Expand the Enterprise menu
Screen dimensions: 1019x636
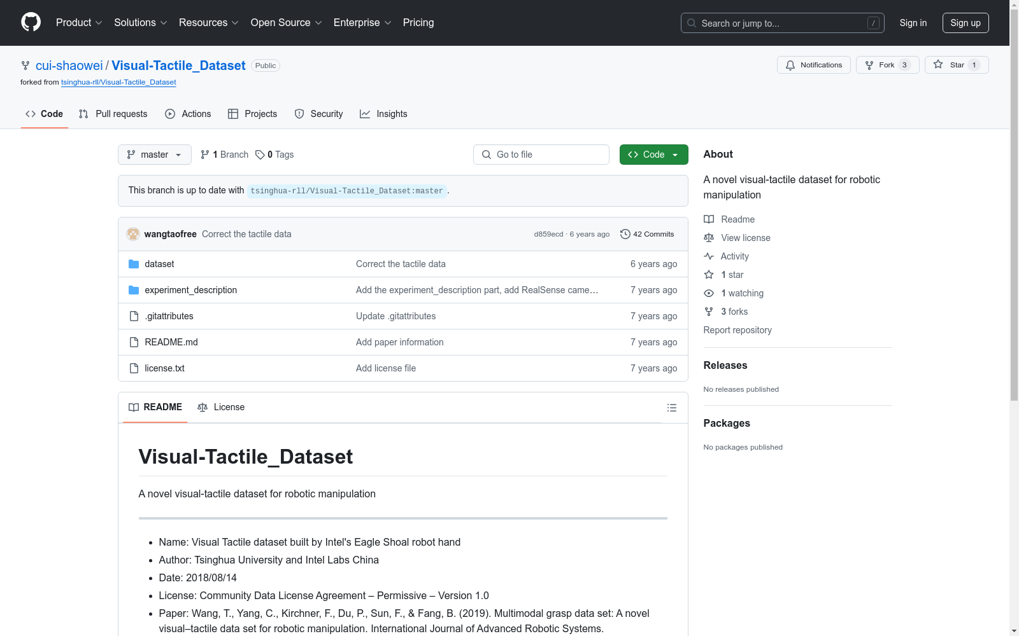tap(363, 23)
